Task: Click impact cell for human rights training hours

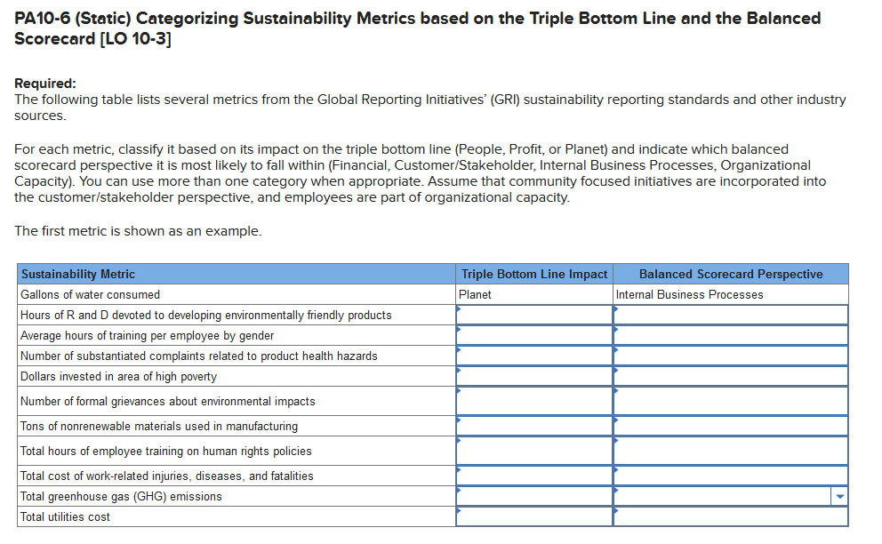Action: click(x=533, y=451)
